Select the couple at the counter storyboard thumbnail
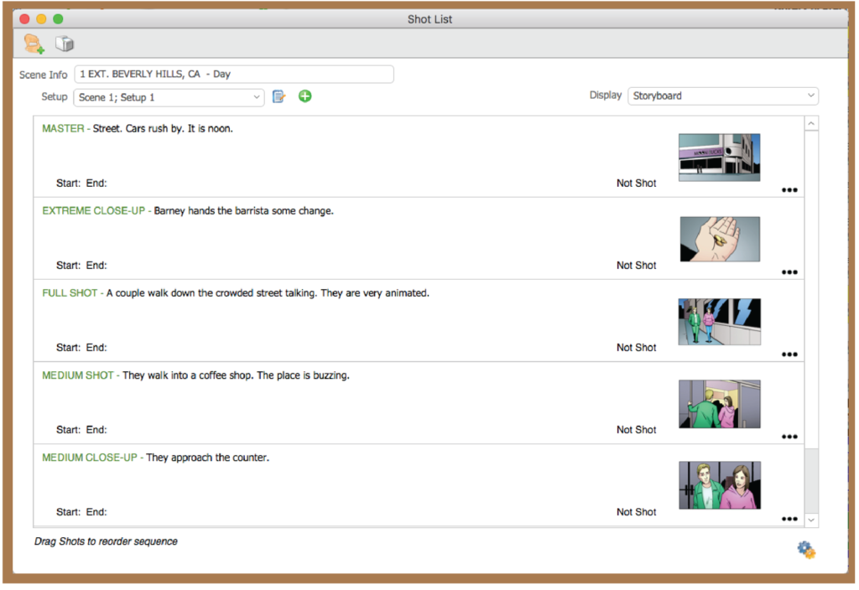This screenshot has width=859, height=590. point(719,485)
